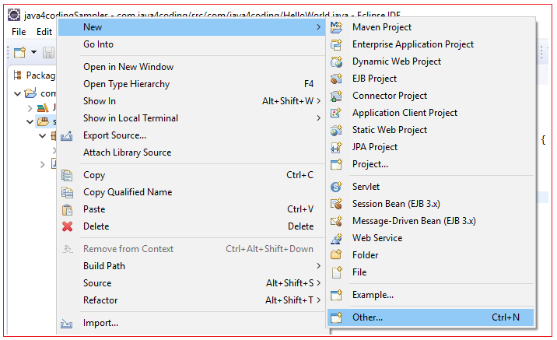Select Session Bean (EJB 3.x) entry
Viewport: 557px width, 340px height.
(x=430, y=204)
